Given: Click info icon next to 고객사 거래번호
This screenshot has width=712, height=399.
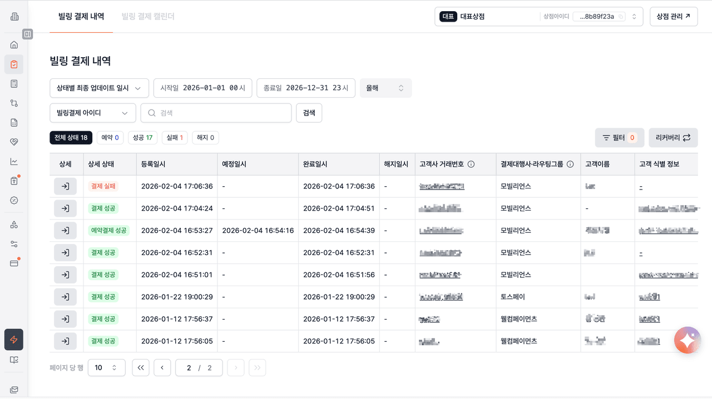Looking at the screenshot, I should click(471, 164).
